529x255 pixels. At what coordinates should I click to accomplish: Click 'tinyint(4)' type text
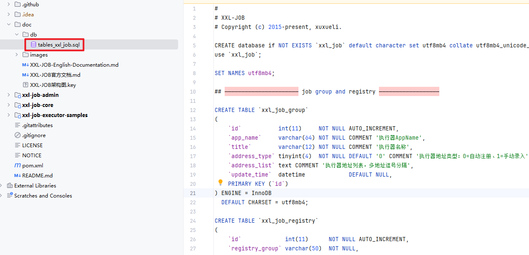coord(295,156)
